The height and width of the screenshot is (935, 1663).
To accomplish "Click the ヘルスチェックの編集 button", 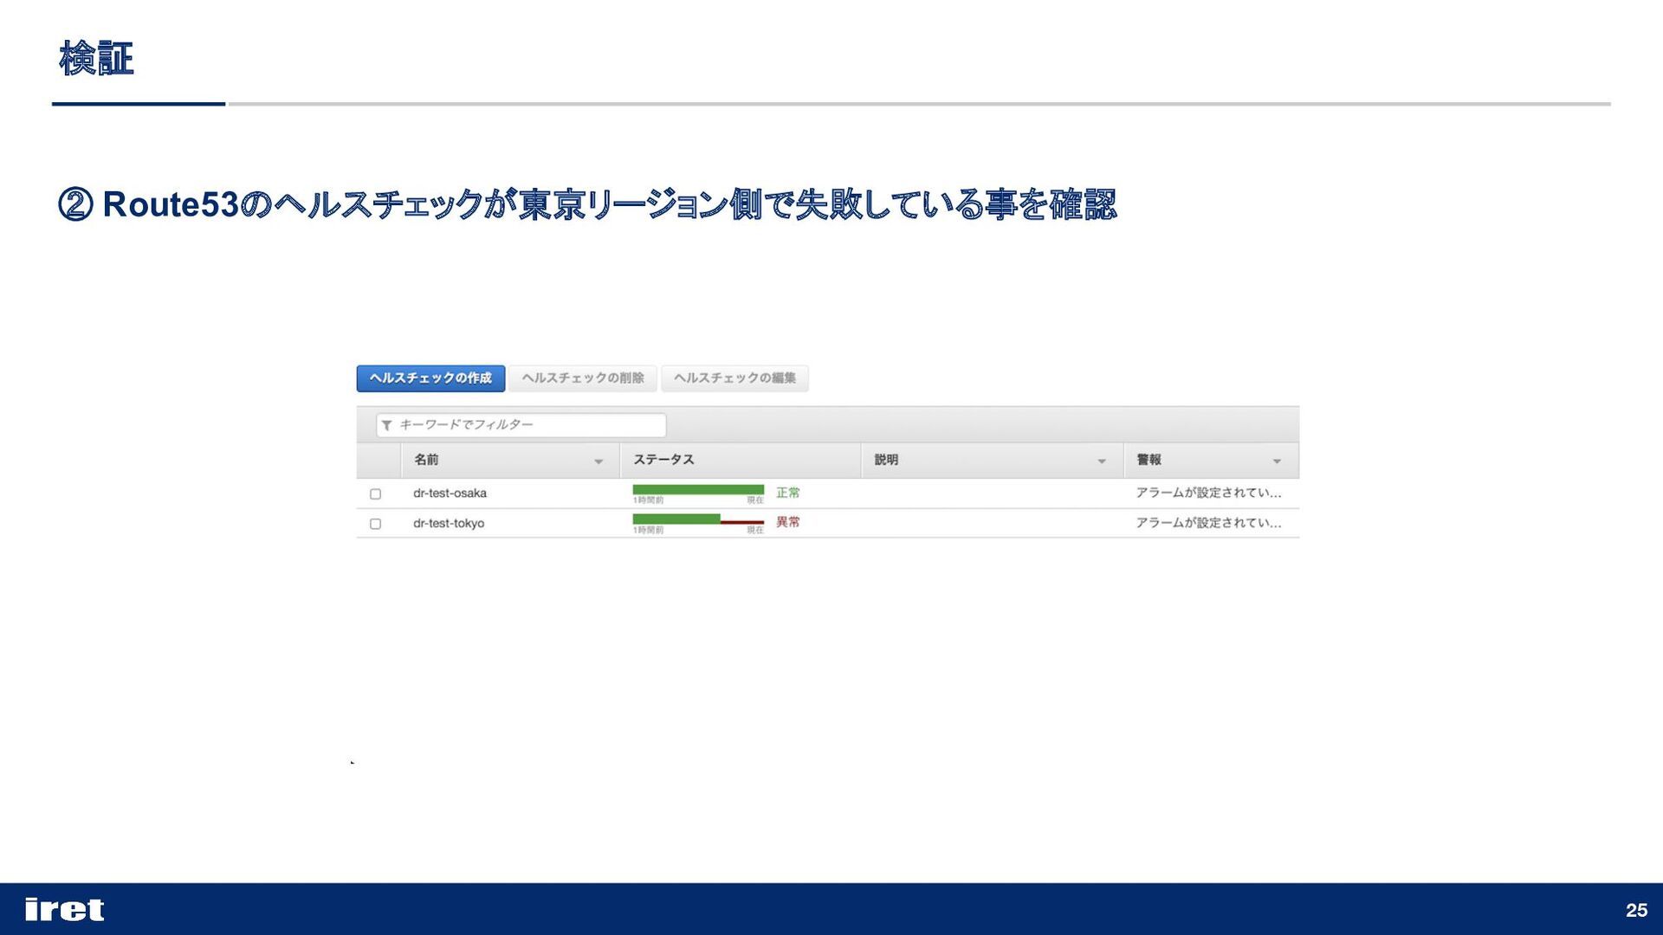I will point(734,378).
